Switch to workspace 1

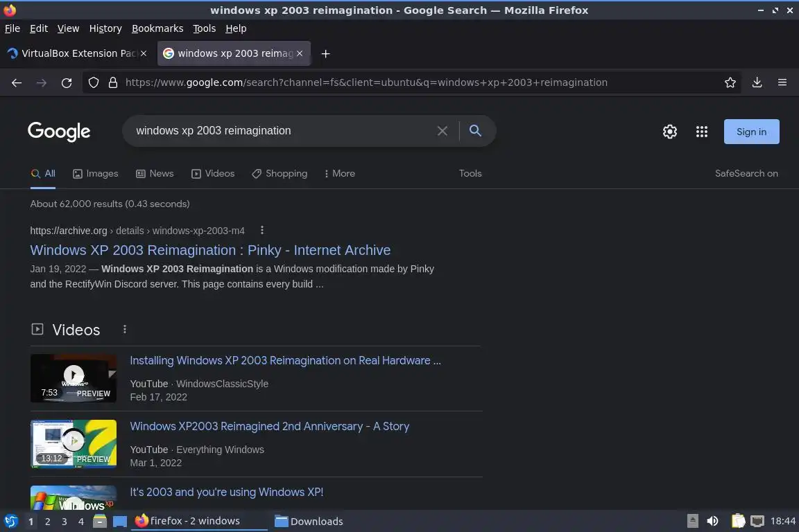tap(31, 522)
